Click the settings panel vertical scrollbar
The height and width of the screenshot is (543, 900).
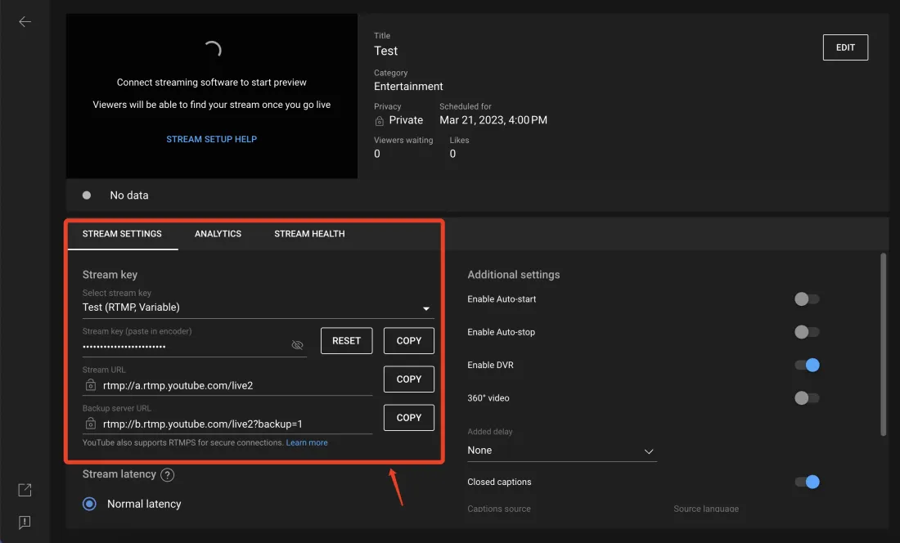coord(882,343)
